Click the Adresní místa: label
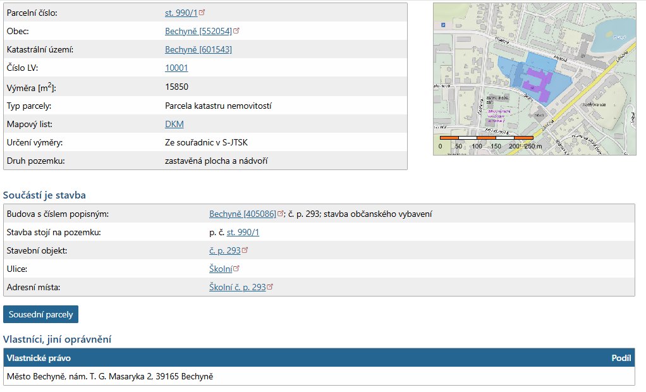Screen dimensions: 646x392 click(34, 287)
